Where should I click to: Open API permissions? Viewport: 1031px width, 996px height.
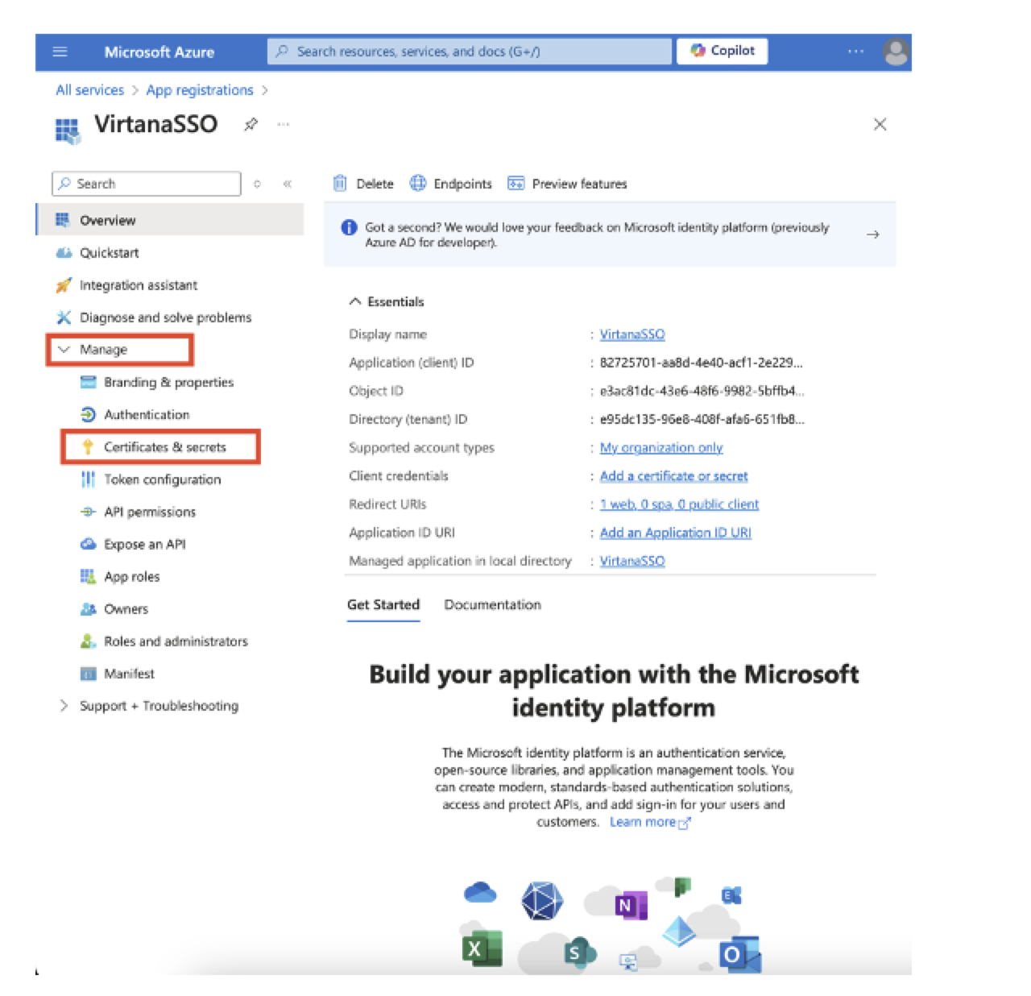pos(149,512)
